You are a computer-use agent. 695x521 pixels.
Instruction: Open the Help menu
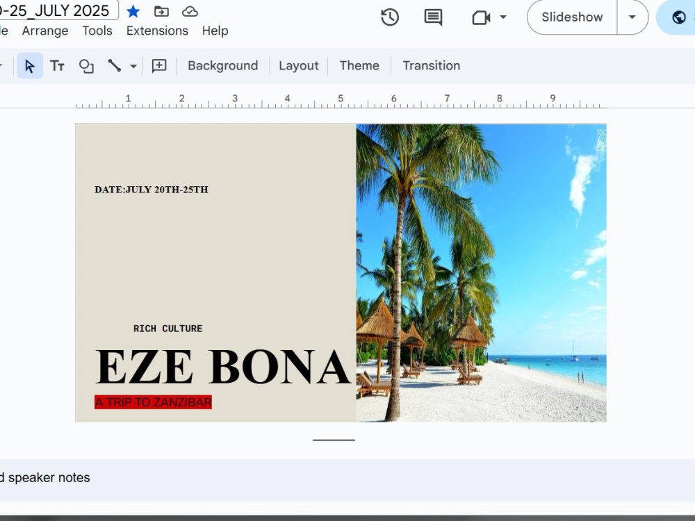[x=215, y=31]
